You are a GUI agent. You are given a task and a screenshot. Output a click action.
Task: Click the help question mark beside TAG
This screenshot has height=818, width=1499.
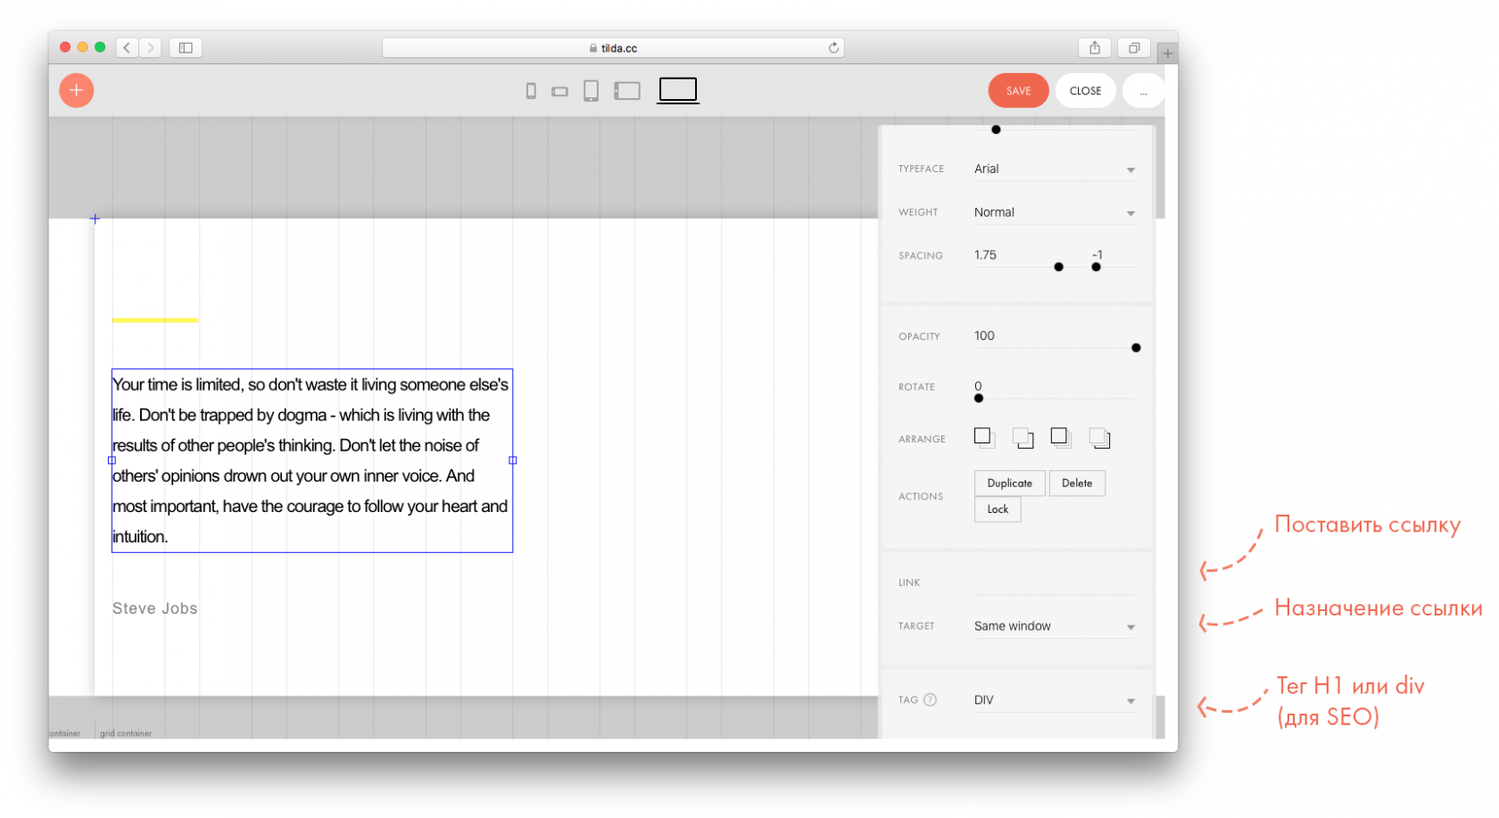[930, 700]
